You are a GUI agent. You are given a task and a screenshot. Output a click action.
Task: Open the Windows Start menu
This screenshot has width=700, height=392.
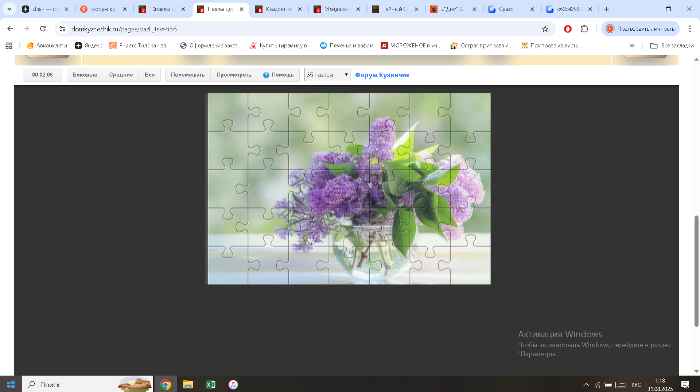(x=11, y=384)
